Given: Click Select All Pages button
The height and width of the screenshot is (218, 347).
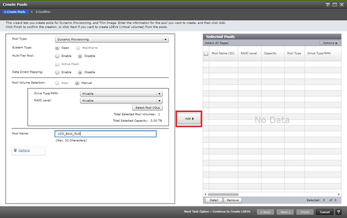Looking at the screenshot, I should [216, 43].
